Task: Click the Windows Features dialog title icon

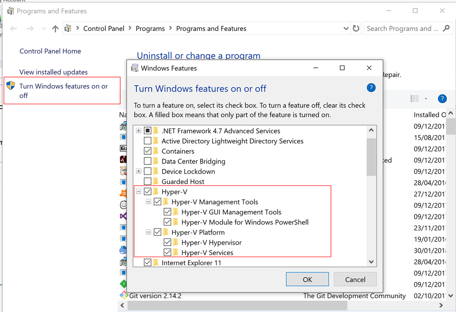Action: [134, 68]
